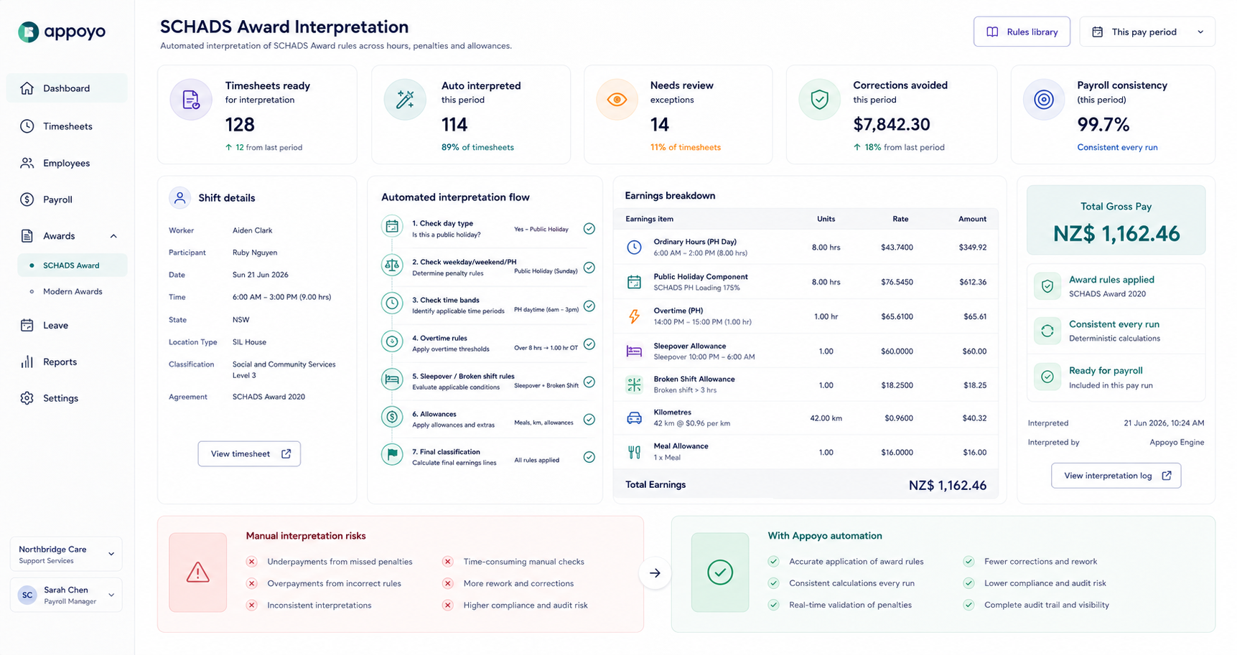Viewport: 1237px width, 655px height.
Task: Click the Payroll dollar icon
Action: pyautogui.click(x=27, y=199)
